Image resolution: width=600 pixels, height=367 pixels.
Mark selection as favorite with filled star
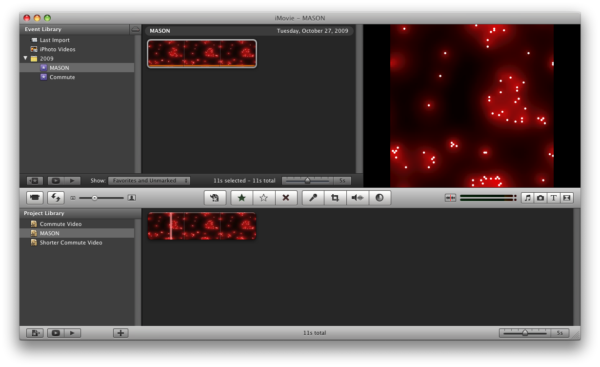tap(241, 198)
